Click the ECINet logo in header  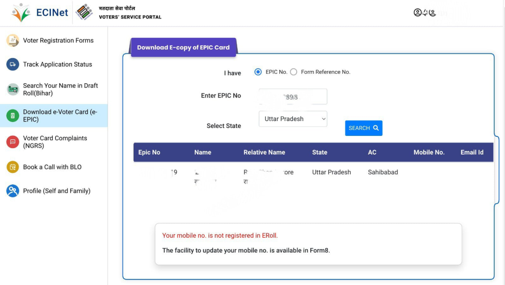point(40,13)
